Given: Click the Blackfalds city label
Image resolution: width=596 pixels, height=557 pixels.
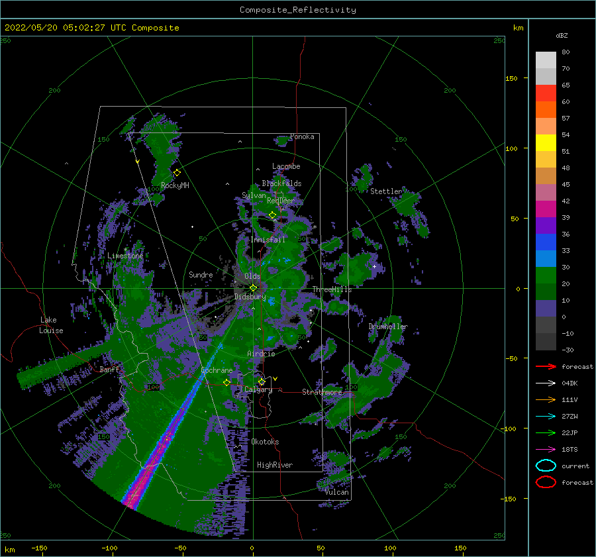Looking at the screenshot, I should pos(281,183).
